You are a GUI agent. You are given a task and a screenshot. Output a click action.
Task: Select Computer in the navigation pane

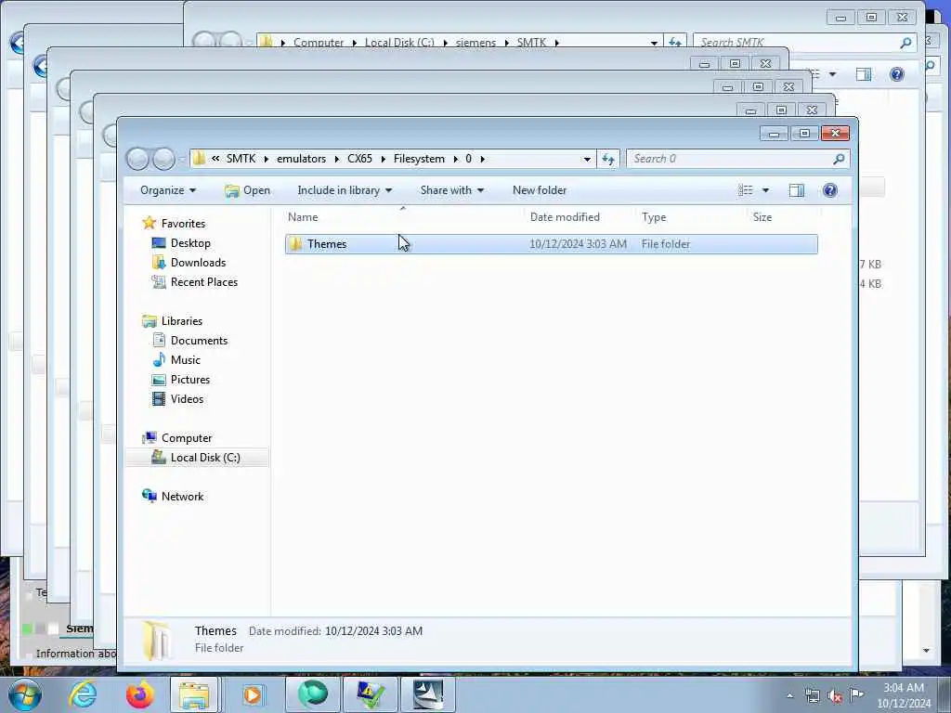pyautogui.click(x=186, y=438)
